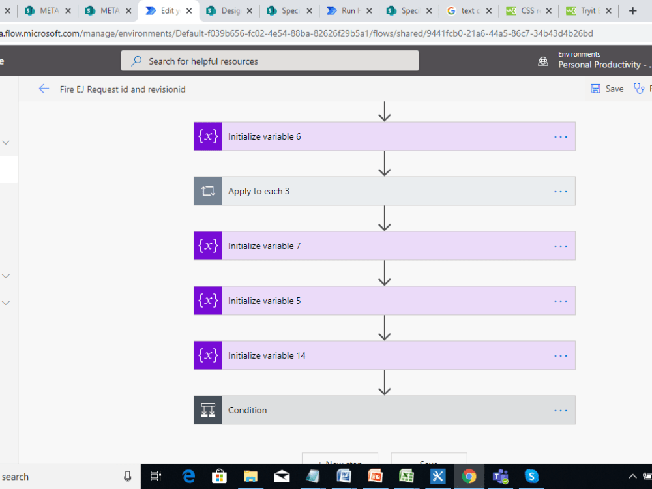Click the loop icon on Apply to each 3

click(x=207, y=191)
